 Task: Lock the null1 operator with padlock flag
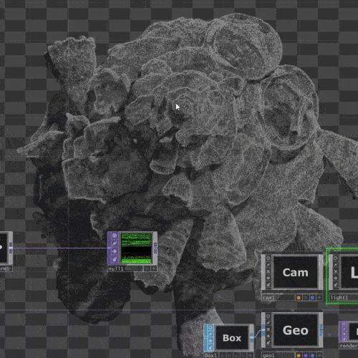pos(115,259)
